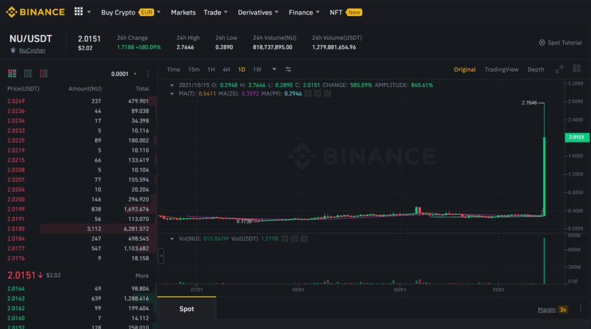Open volume indicator settings icon
The height and width of the screenshot is (329, 591).
click(294, 238)
